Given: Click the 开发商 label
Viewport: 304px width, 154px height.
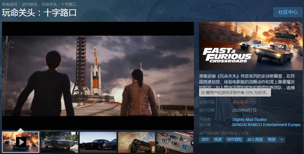Looking at the screenshot, I should coord(205,120).
